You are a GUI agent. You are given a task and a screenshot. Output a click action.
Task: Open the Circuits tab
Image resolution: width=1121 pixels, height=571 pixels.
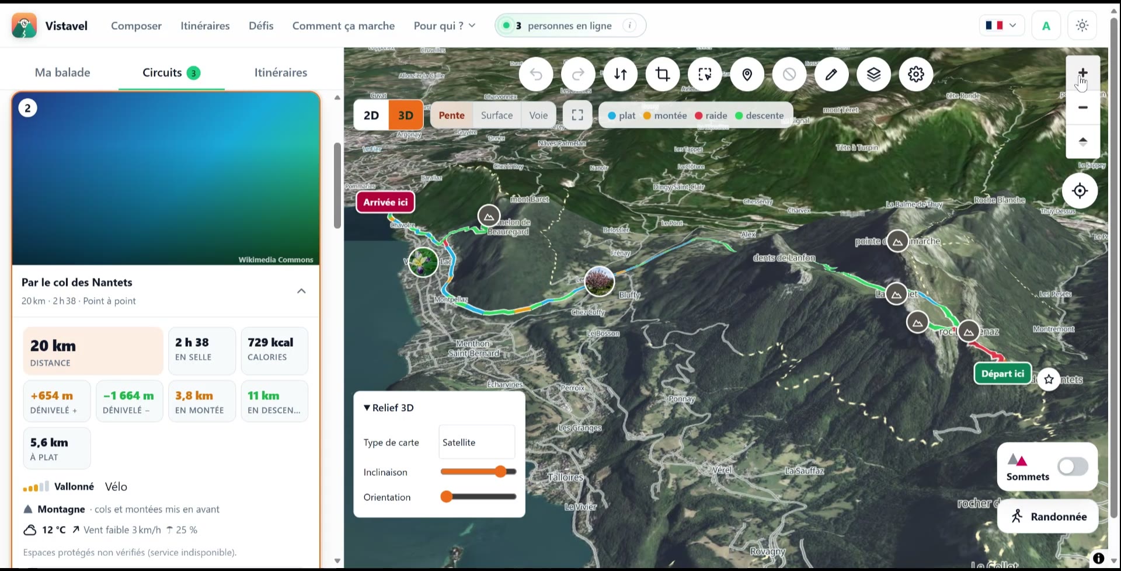tap(171, 72)
